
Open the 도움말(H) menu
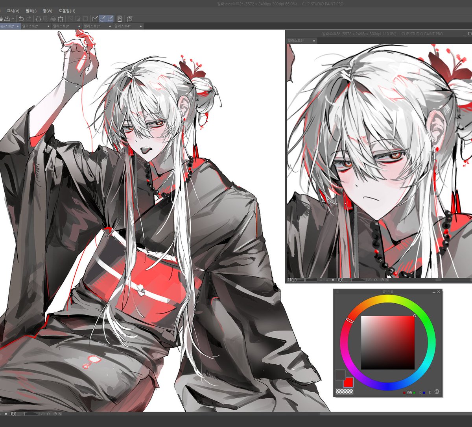tap(67, 11)
